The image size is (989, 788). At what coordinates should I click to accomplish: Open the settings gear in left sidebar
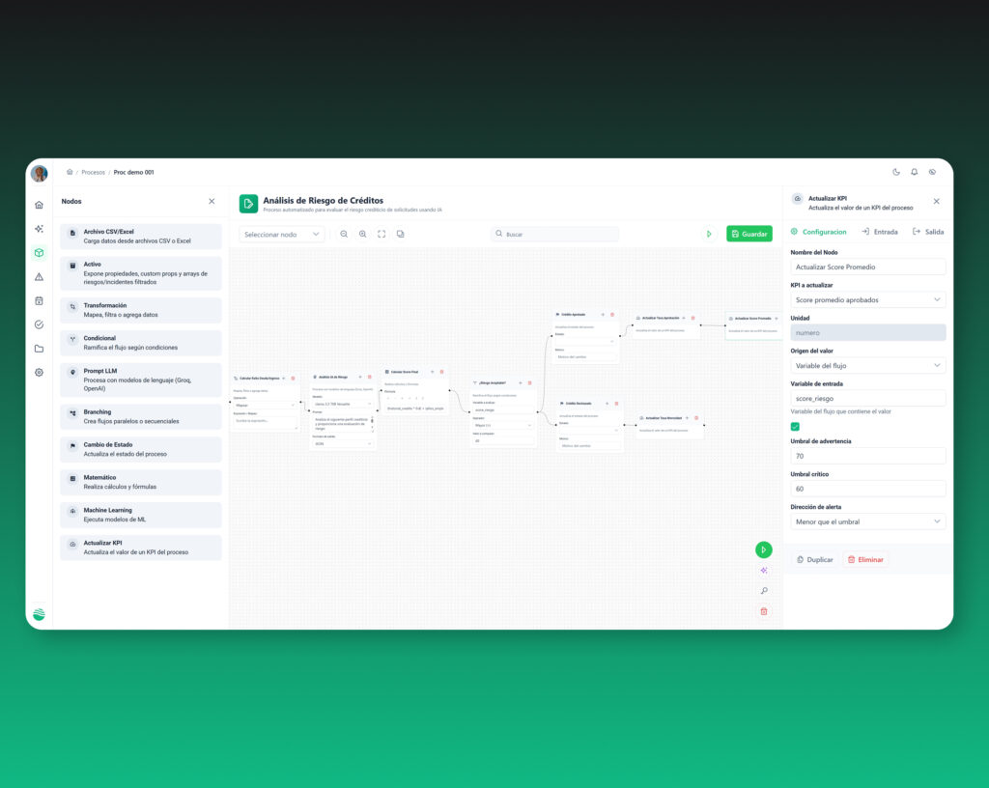pos(39,373)
